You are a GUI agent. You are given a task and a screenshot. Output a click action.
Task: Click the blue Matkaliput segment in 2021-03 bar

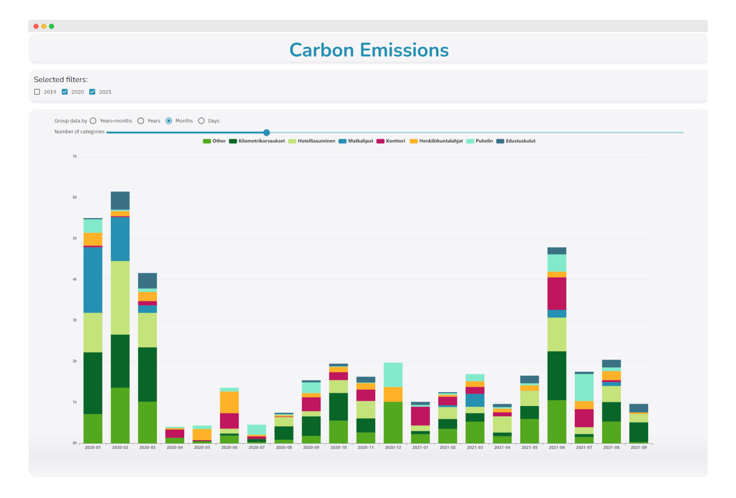click(x=475, y=400)
